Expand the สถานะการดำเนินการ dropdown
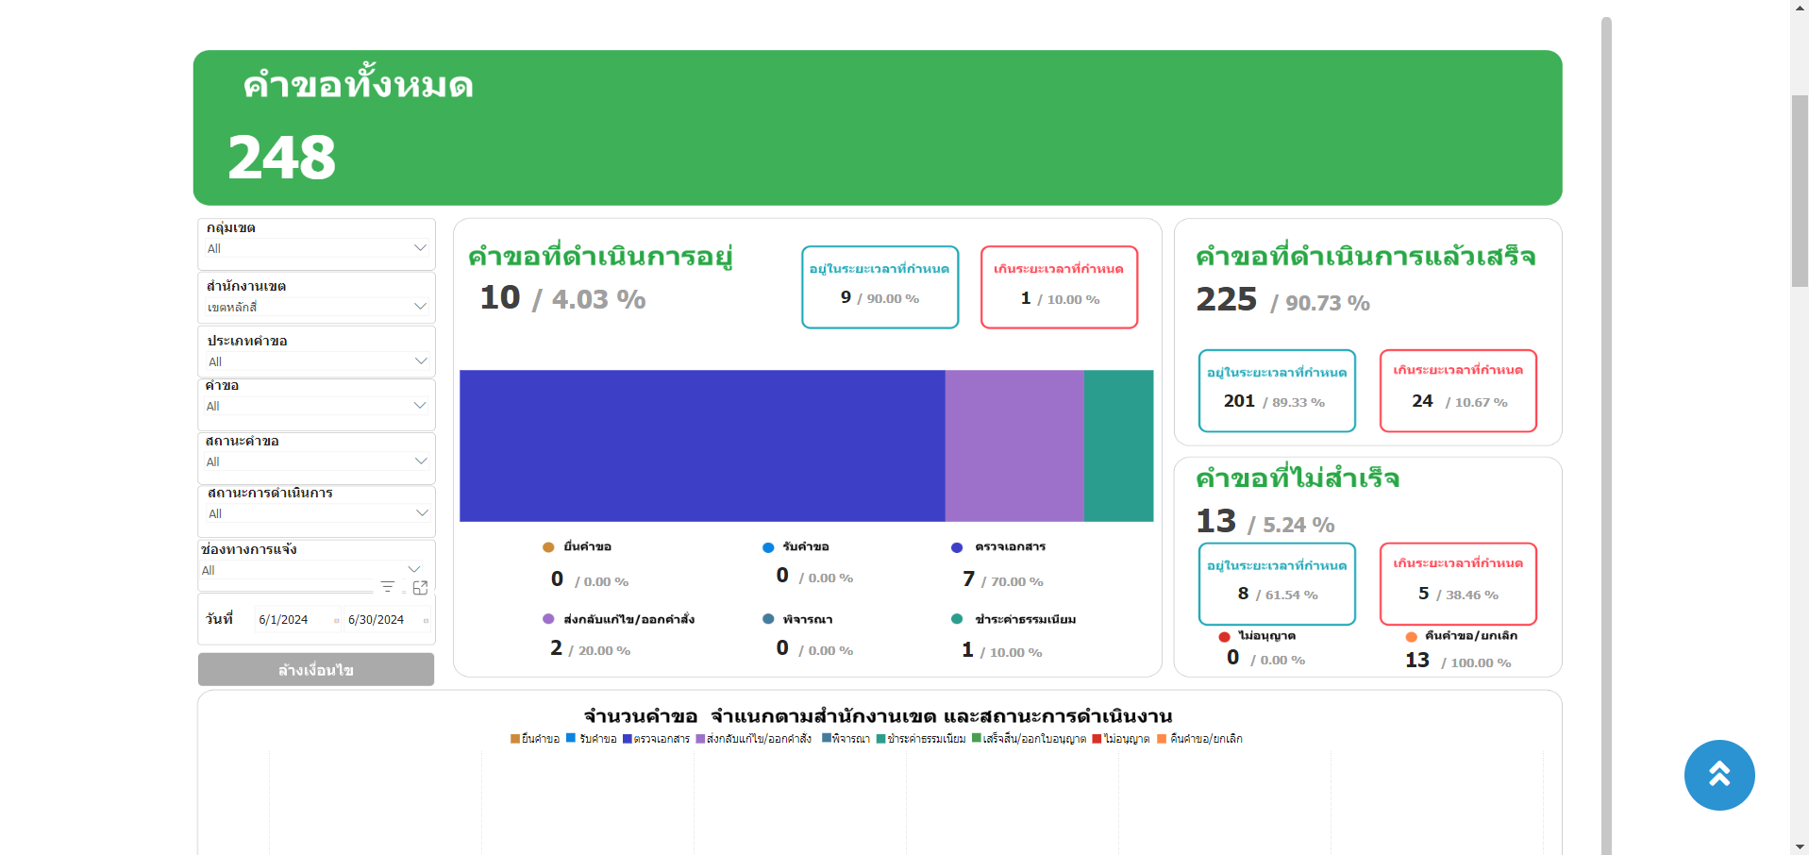The width and height of the screenshot is (1809, 855). point(421,513)
